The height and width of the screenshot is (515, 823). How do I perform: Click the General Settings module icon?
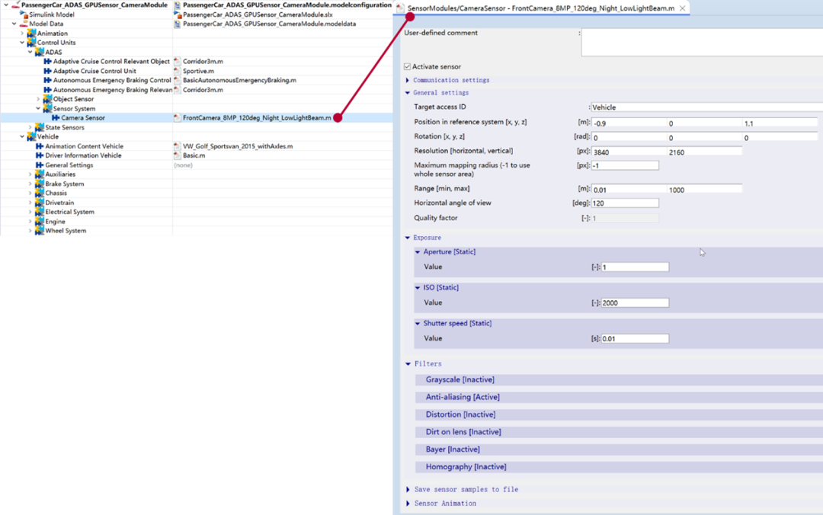pos(40,165)
